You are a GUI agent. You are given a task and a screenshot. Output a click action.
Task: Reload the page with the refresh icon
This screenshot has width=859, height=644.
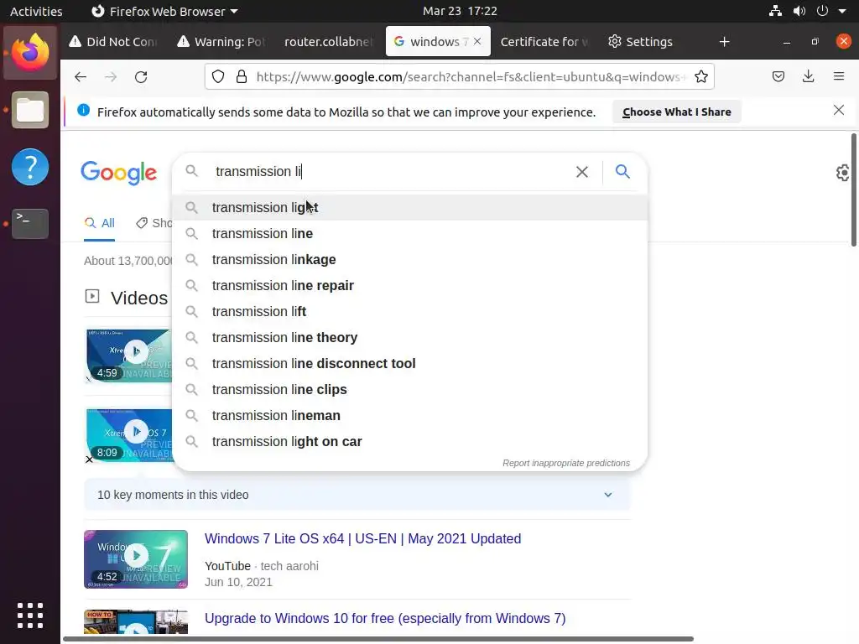[x=141, y=76]
